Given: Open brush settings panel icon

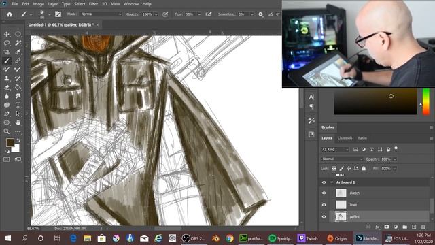Looking at the screenshot, I should point(58,14).
